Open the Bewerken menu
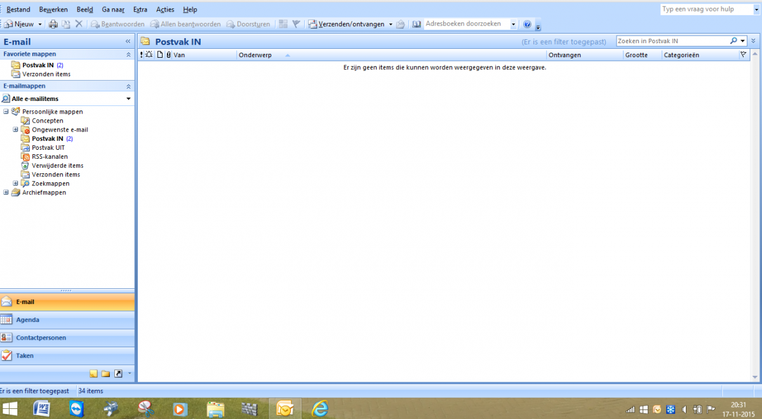The image size is (762, 419). pyautogui.click(x=53, y=10)
